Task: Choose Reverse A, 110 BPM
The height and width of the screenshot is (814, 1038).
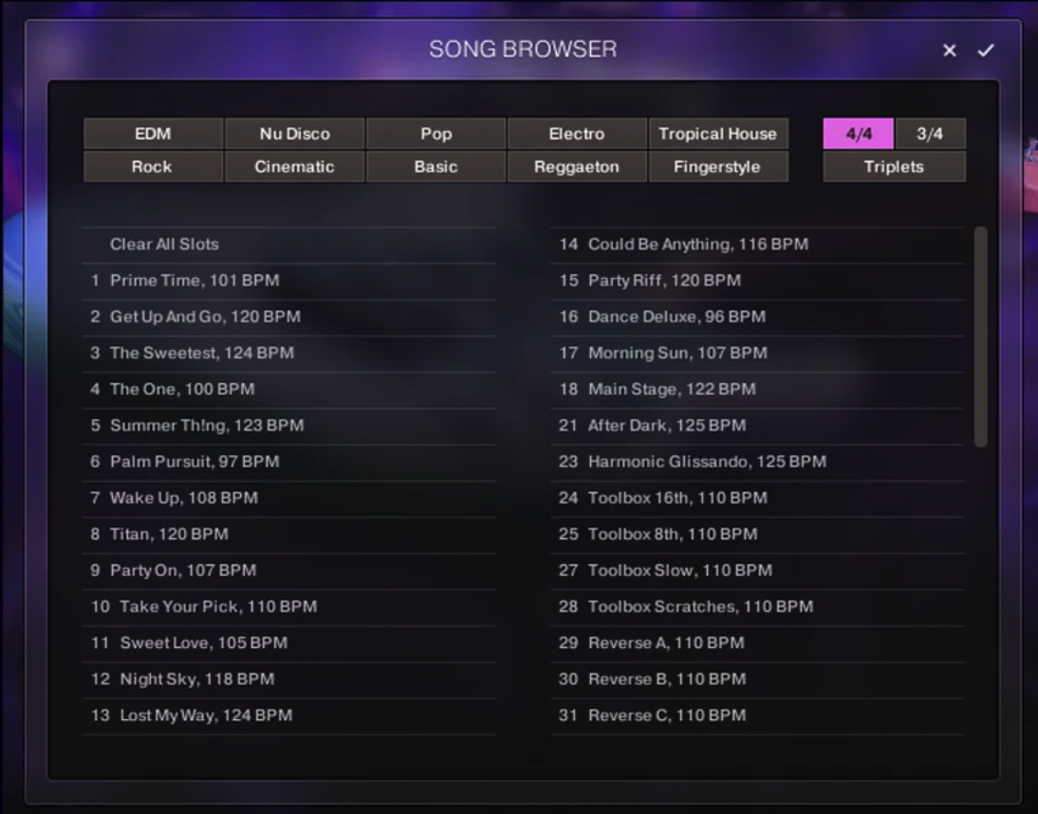Action: 757,642
